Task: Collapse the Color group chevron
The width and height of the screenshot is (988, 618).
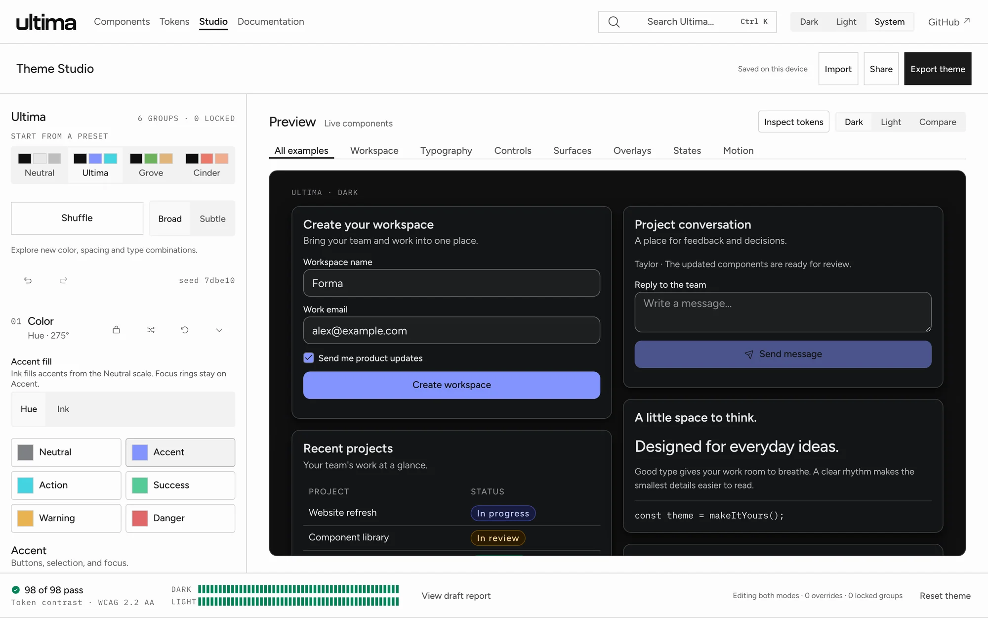Action: 219,330
